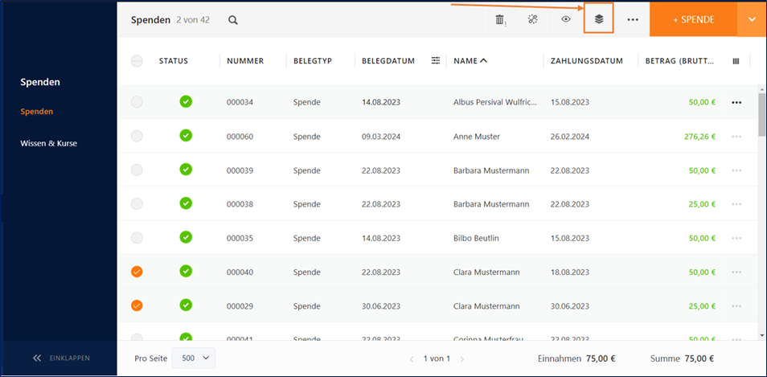Click the eye view icon in toolbar

pyautogui.click(x=566, y=19)
